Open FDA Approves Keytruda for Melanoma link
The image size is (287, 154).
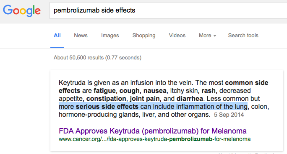(153, 131)
